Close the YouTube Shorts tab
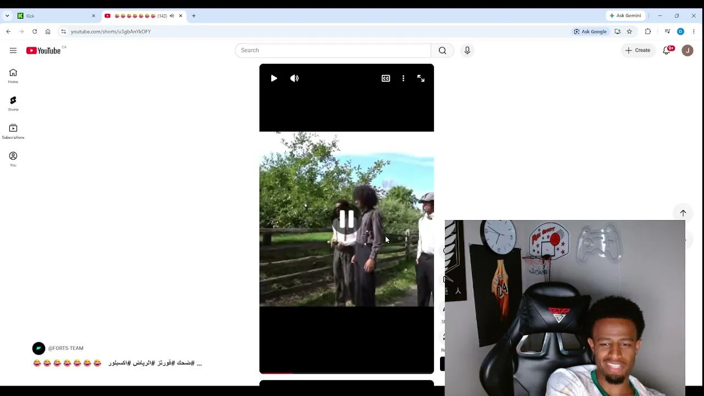The height and width of the screenshot is (396, 704). [180, 16]
